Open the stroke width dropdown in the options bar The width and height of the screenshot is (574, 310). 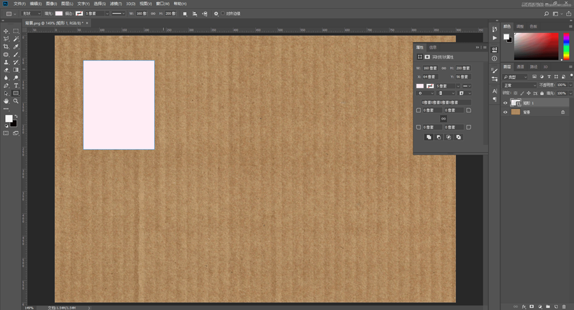coord(107,13)
